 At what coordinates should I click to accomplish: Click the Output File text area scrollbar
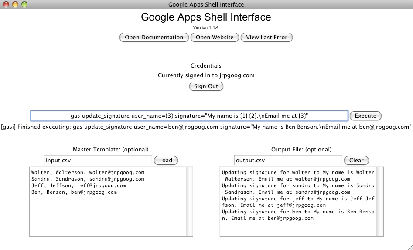380,202
